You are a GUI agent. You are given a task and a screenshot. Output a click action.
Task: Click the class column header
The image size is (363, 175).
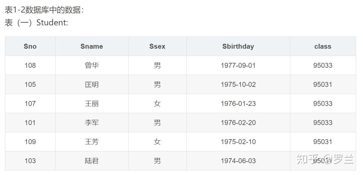pos(323,46)
